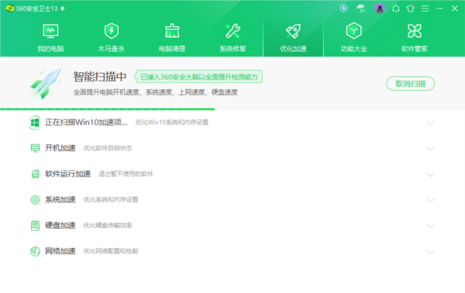Screen dimensions: 465x293
Task: Click the upgrade arrow next to 360安全卫士13
Action: (x=63, y=9)
